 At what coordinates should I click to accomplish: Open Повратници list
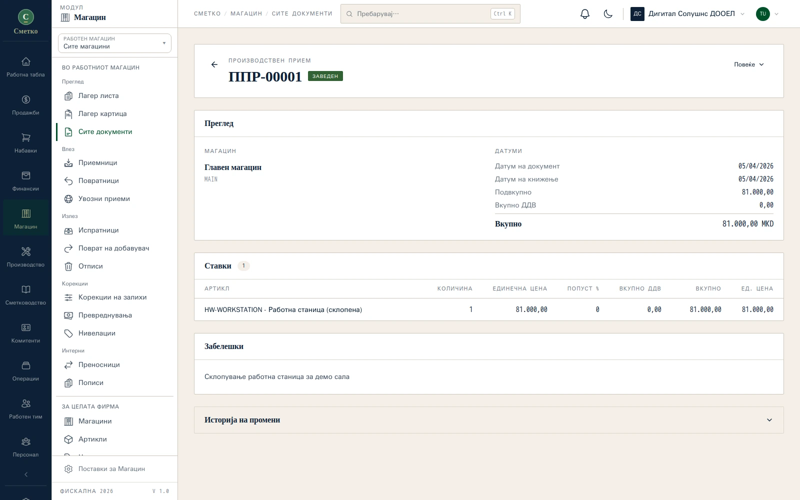click(x=114, y=181)
